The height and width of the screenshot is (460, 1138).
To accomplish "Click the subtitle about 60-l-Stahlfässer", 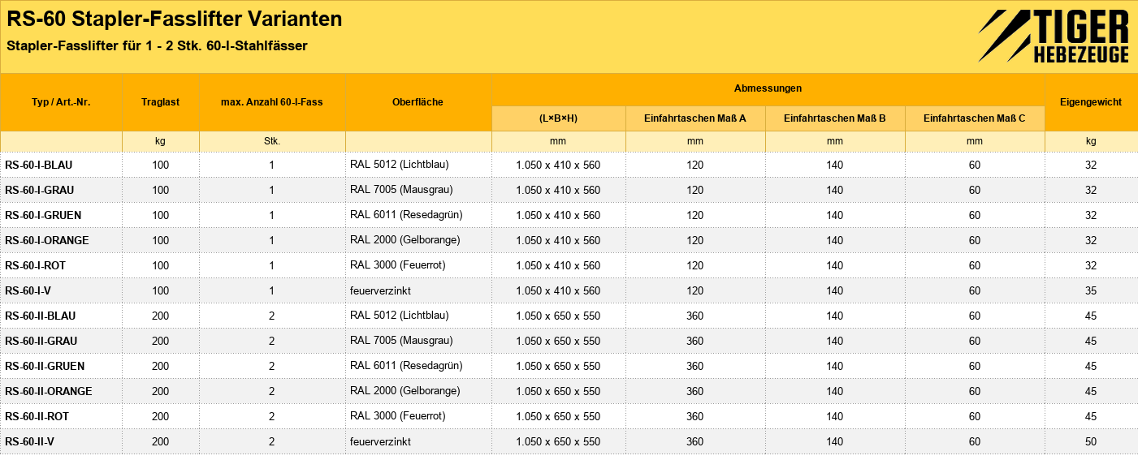I will pyautogui.click(x=157, y=46).
